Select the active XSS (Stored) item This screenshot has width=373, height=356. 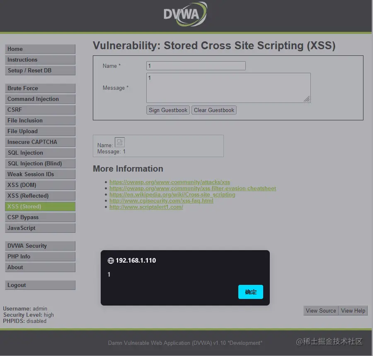pos(40,206)
